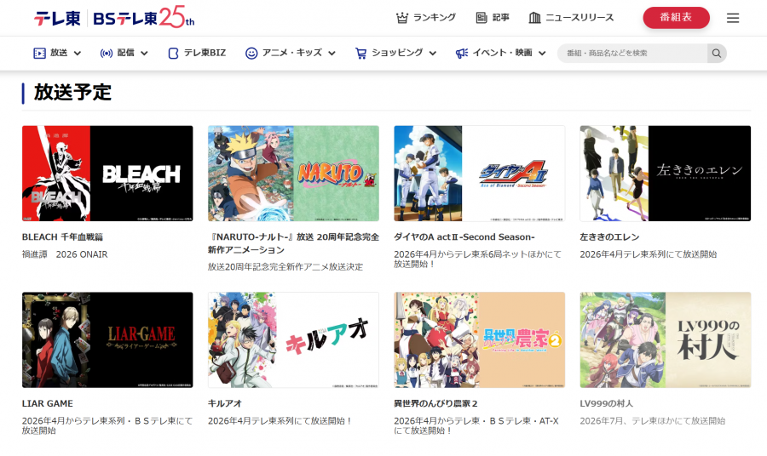Screen dimensions: 767x456
Task: Click the crown ranking icon
Action: [402, 18]
